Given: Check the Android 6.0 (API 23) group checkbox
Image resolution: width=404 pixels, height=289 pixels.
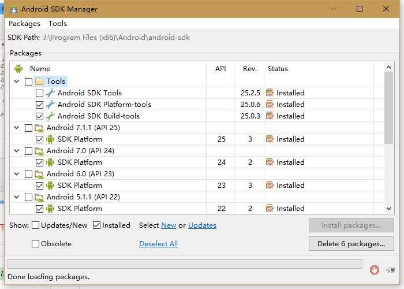Looking at the screenshot, I should [x=28, y=174].
